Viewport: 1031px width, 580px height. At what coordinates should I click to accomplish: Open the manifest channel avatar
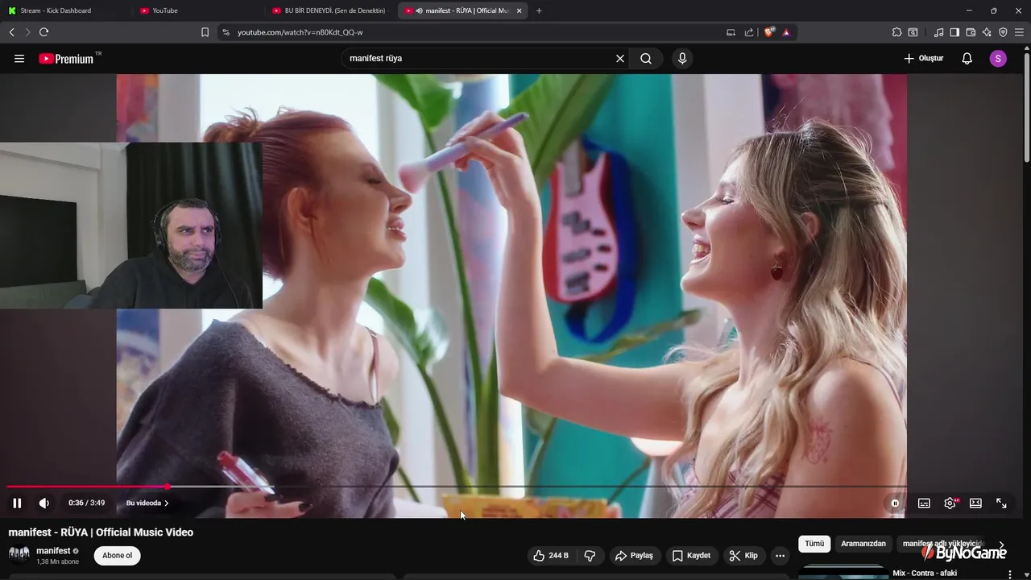19,555
